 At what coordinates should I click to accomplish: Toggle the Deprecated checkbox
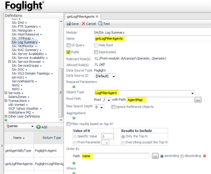(96, 52)
